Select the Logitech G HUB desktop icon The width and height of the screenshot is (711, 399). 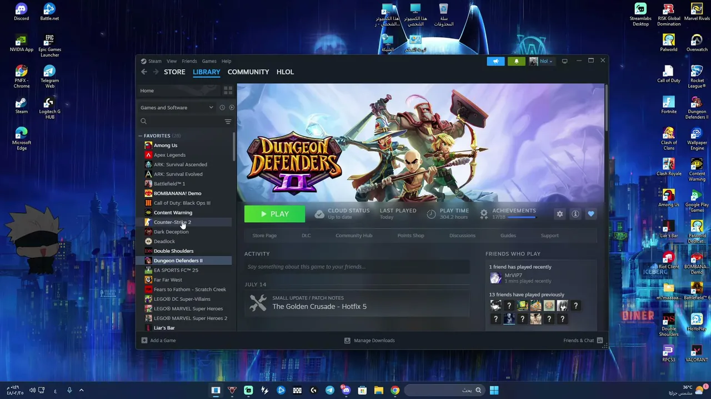click(49, 108)
